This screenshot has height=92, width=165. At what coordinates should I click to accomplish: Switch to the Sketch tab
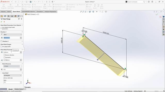click(x=9, y=11)
